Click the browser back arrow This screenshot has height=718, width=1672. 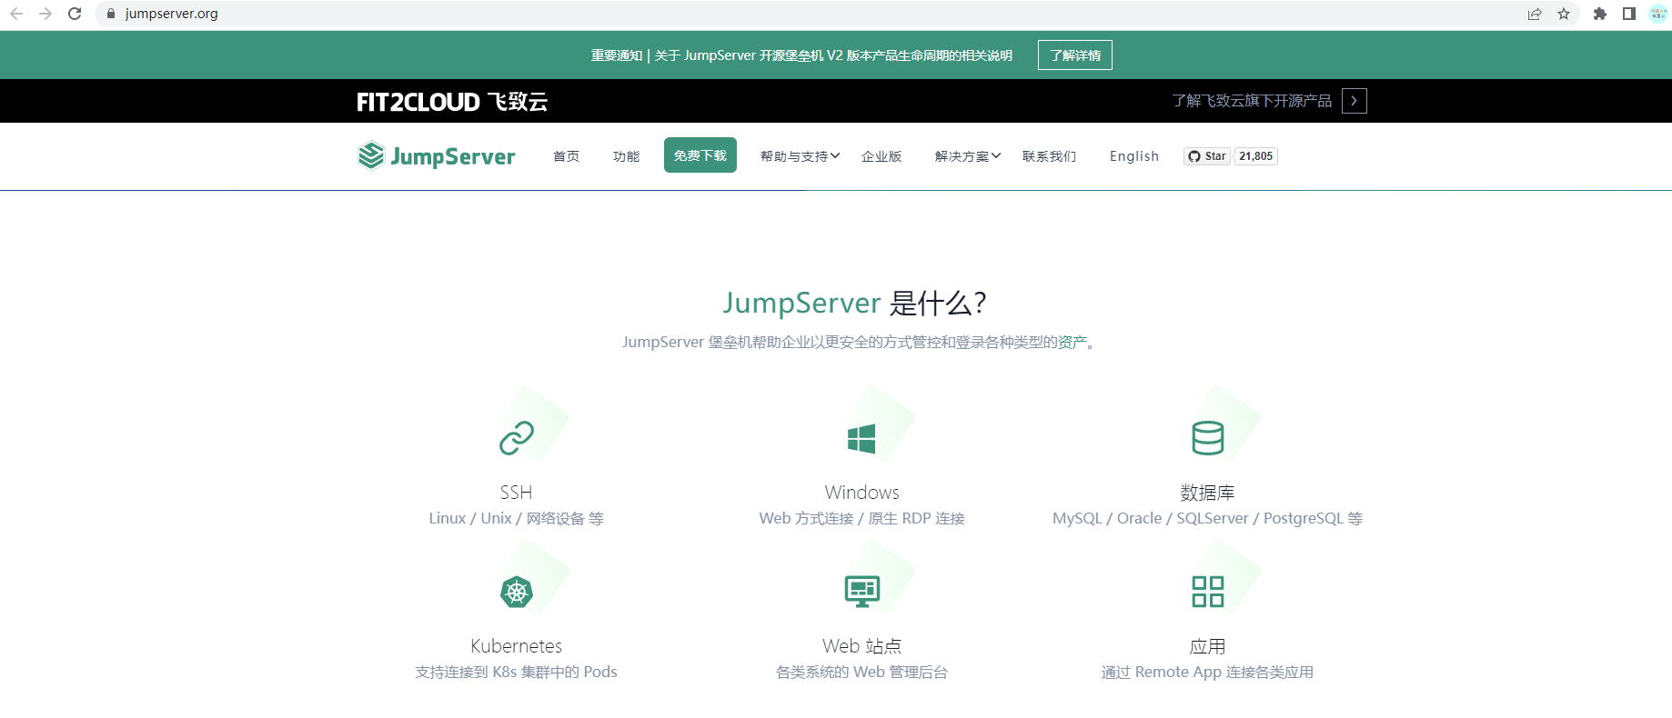pyautogui.click(x=15, y=14)
